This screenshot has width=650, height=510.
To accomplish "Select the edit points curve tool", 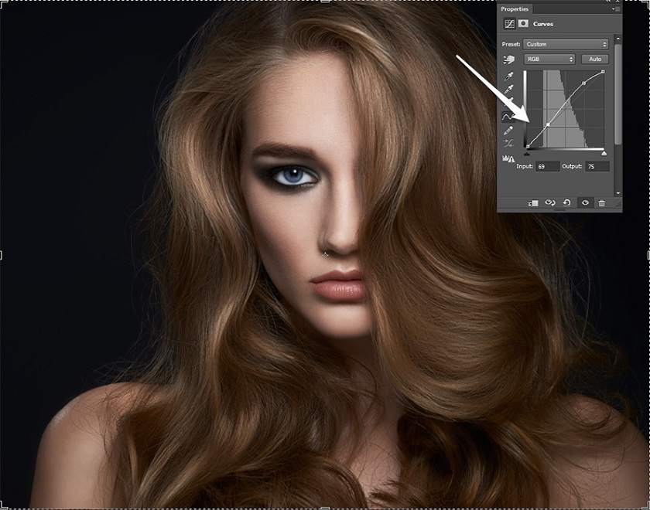I will 509,116.
